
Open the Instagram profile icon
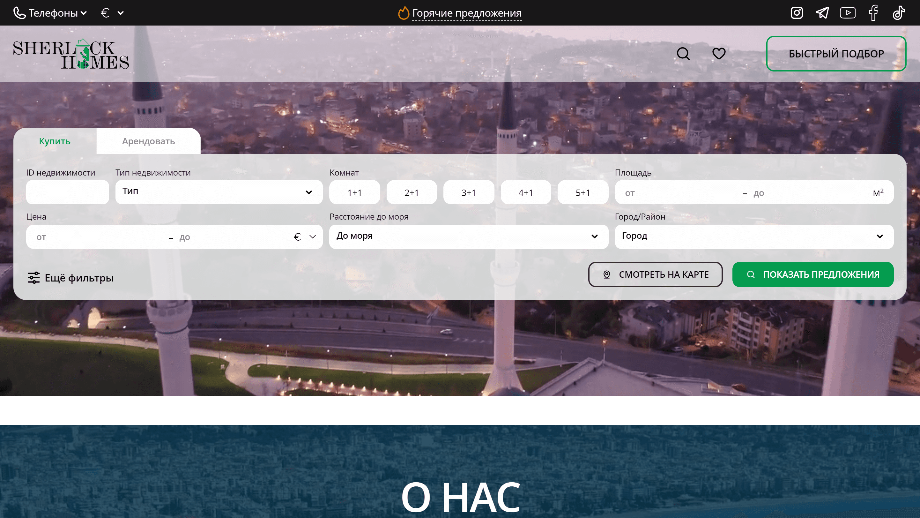point(797,13)
